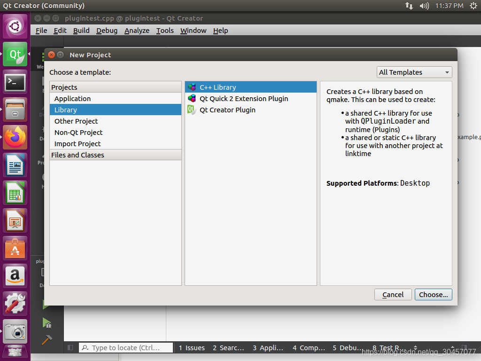Open the Analyze menu
The width and height of the screenshot is (481, 361).
click(137, 31)
